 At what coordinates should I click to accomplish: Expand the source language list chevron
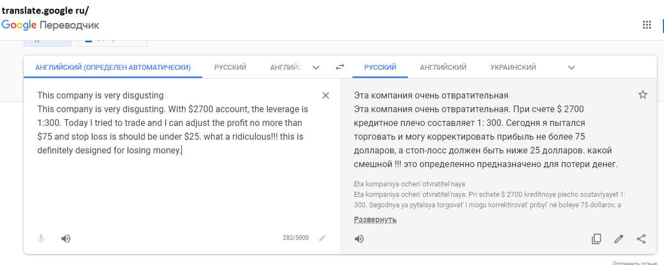(316, 68)
